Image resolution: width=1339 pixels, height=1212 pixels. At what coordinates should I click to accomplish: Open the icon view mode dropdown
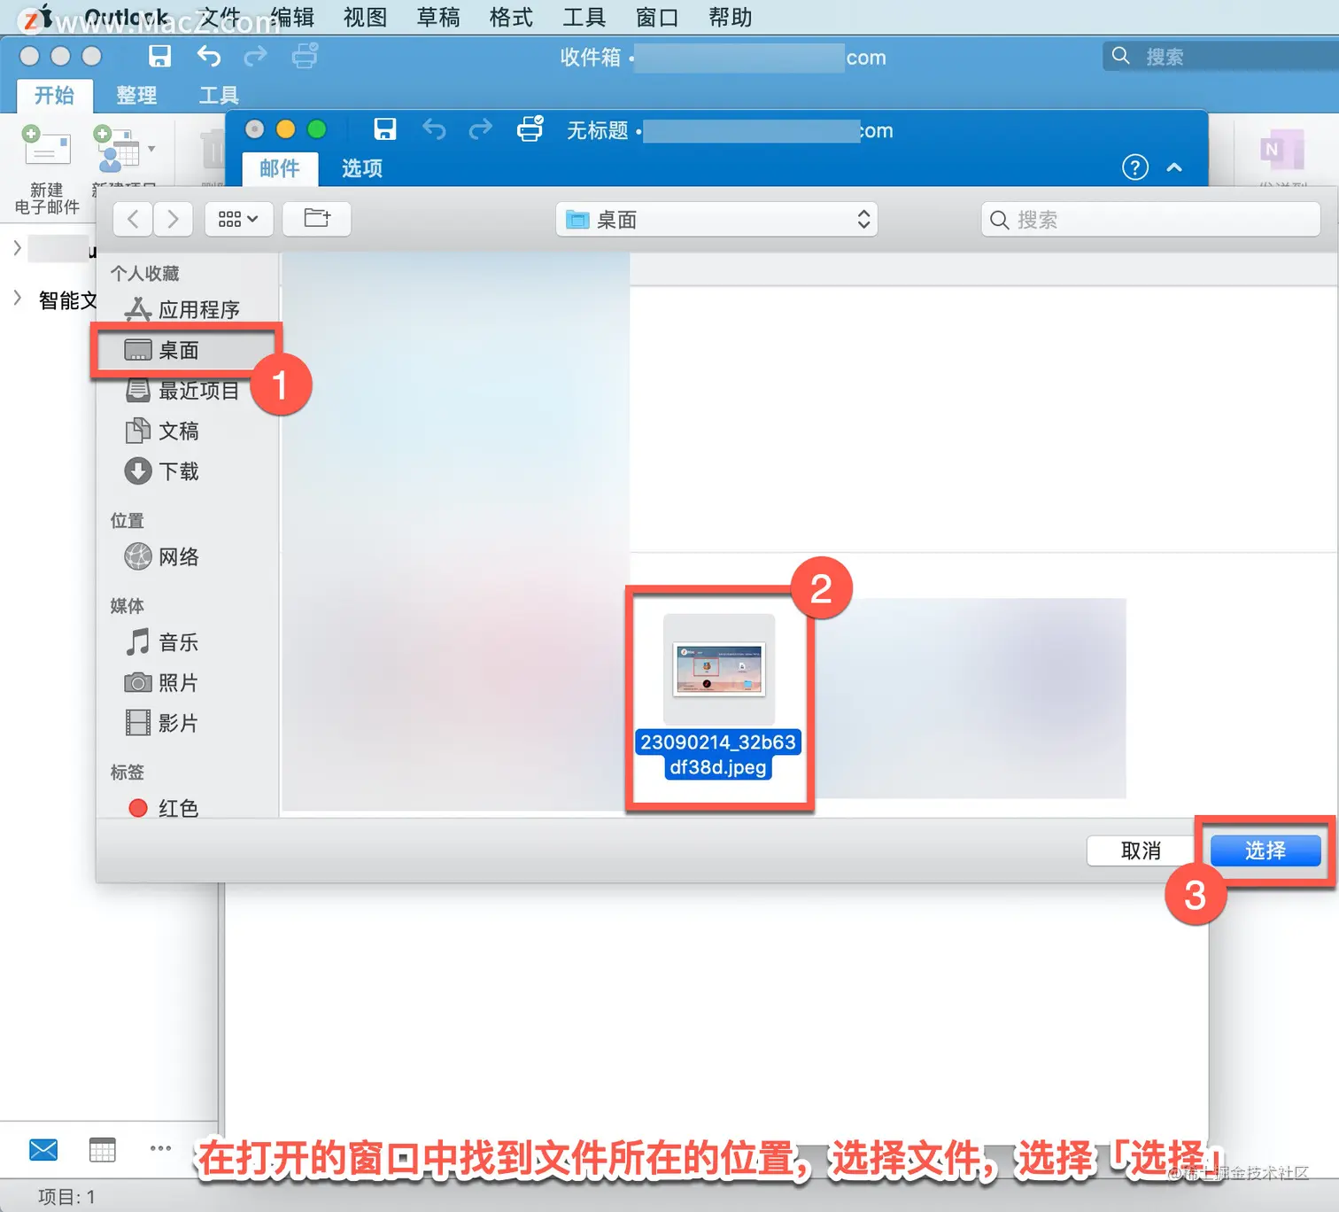tap(238, 219)
